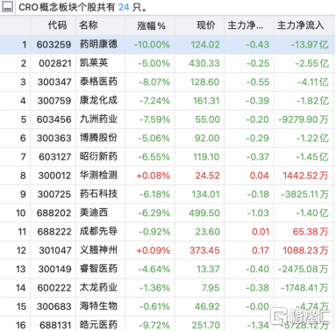Click the collapse icon beside CRO概念板块

tap(7, 6)
